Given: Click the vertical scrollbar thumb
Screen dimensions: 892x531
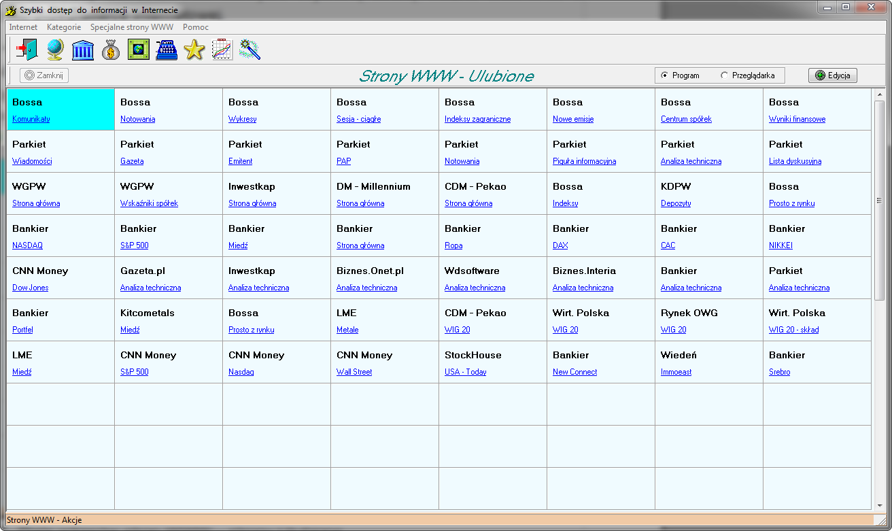Looking at the screenshot, I should tap(879, 201).
